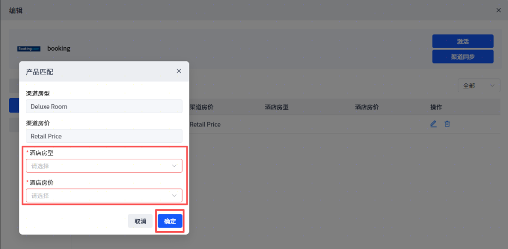Click the trash delete icon in 操作 column
Screen dimensions: 508x249
click(x=447, y=124)
